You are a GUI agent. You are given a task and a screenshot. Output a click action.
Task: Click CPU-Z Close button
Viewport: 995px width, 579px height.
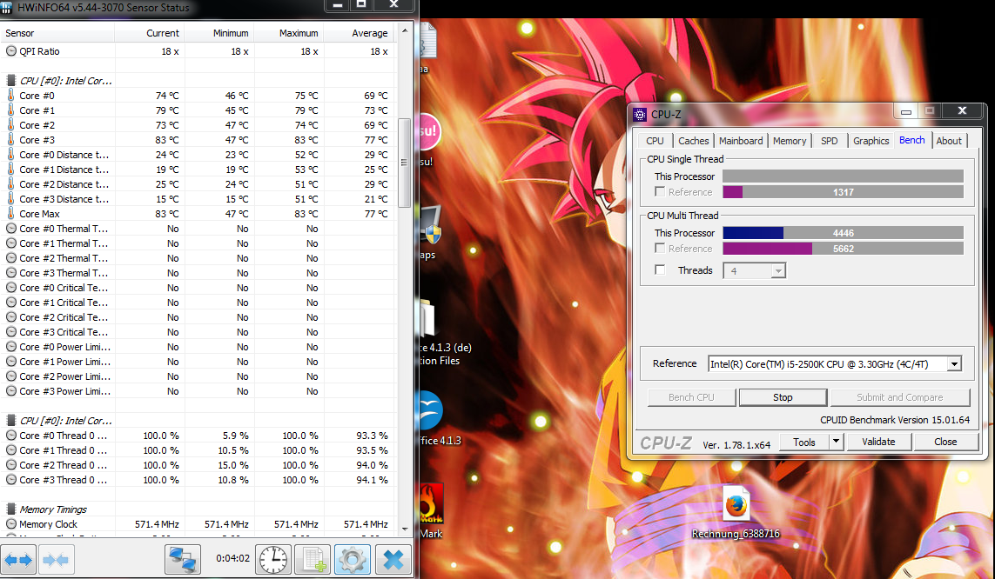(945, 442)
